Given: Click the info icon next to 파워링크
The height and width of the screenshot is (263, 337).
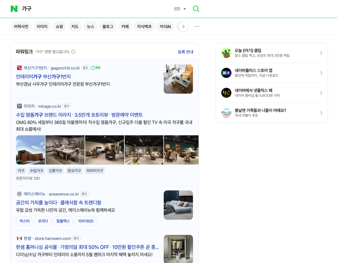Looking at the screenshot, I should [x=73, y=52].
